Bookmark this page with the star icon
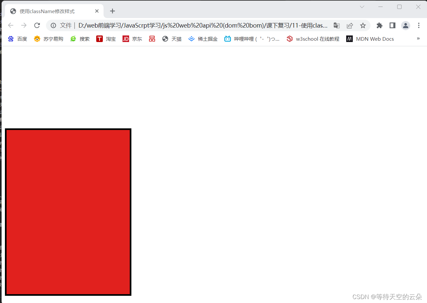The height and width of the screenshot is (303, 427). [x=363, y=25]
